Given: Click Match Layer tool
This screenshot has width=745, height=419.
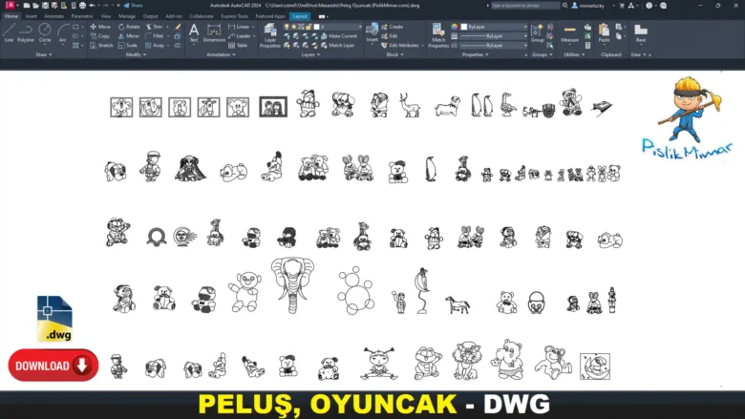Looking at the screenshot, I should coord(338,46).
